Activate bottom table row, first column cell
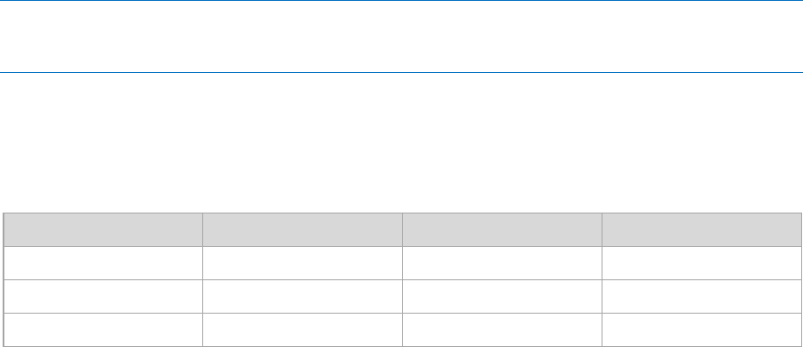This screenshot has height=347, width=803. click(x=103, y=329)
